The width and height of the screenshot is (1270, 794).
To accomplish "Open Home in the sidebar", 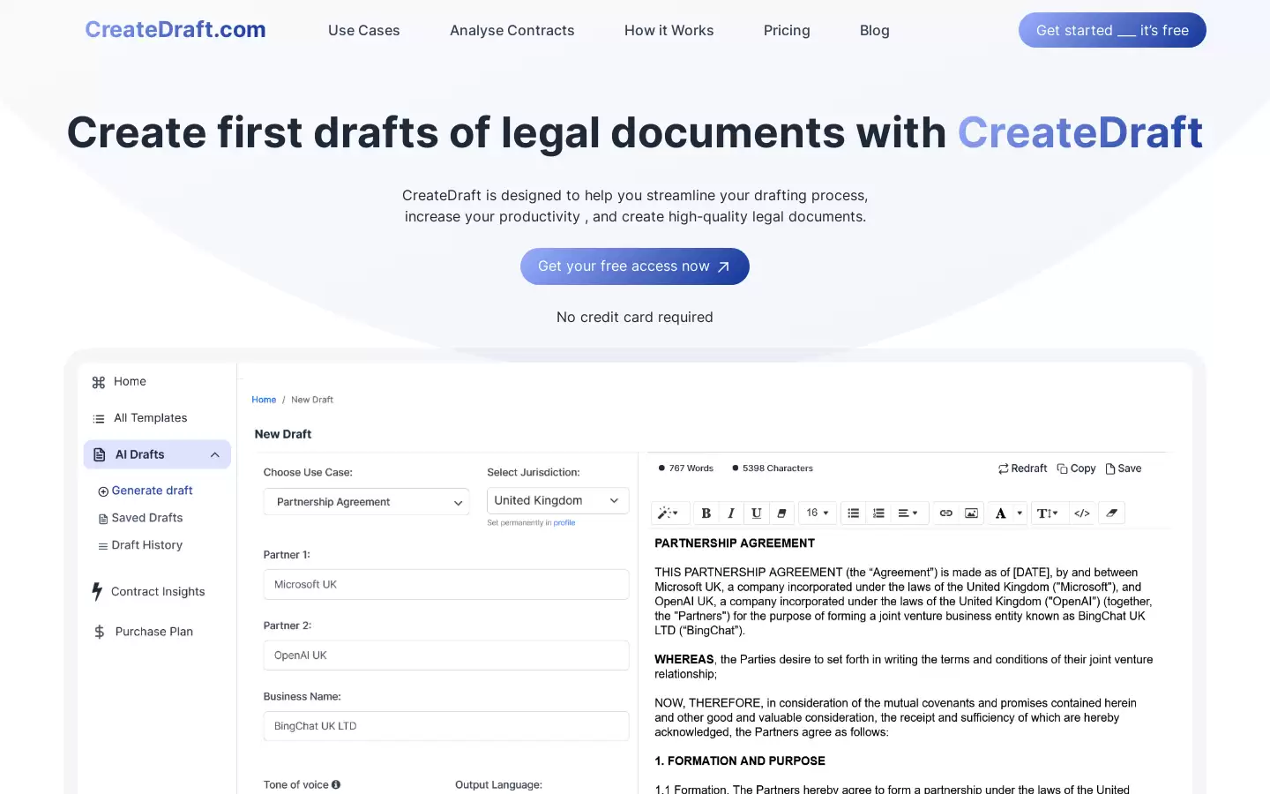I will (x=119, y=381).
